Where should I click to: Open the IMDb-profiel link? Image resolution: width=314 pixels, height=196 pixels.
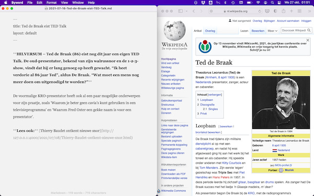pos(283,165)
